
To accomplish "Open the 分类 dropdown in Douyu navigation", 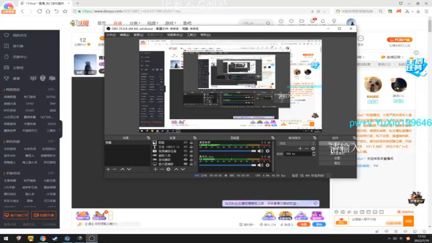I will click(x=134, y=23).
